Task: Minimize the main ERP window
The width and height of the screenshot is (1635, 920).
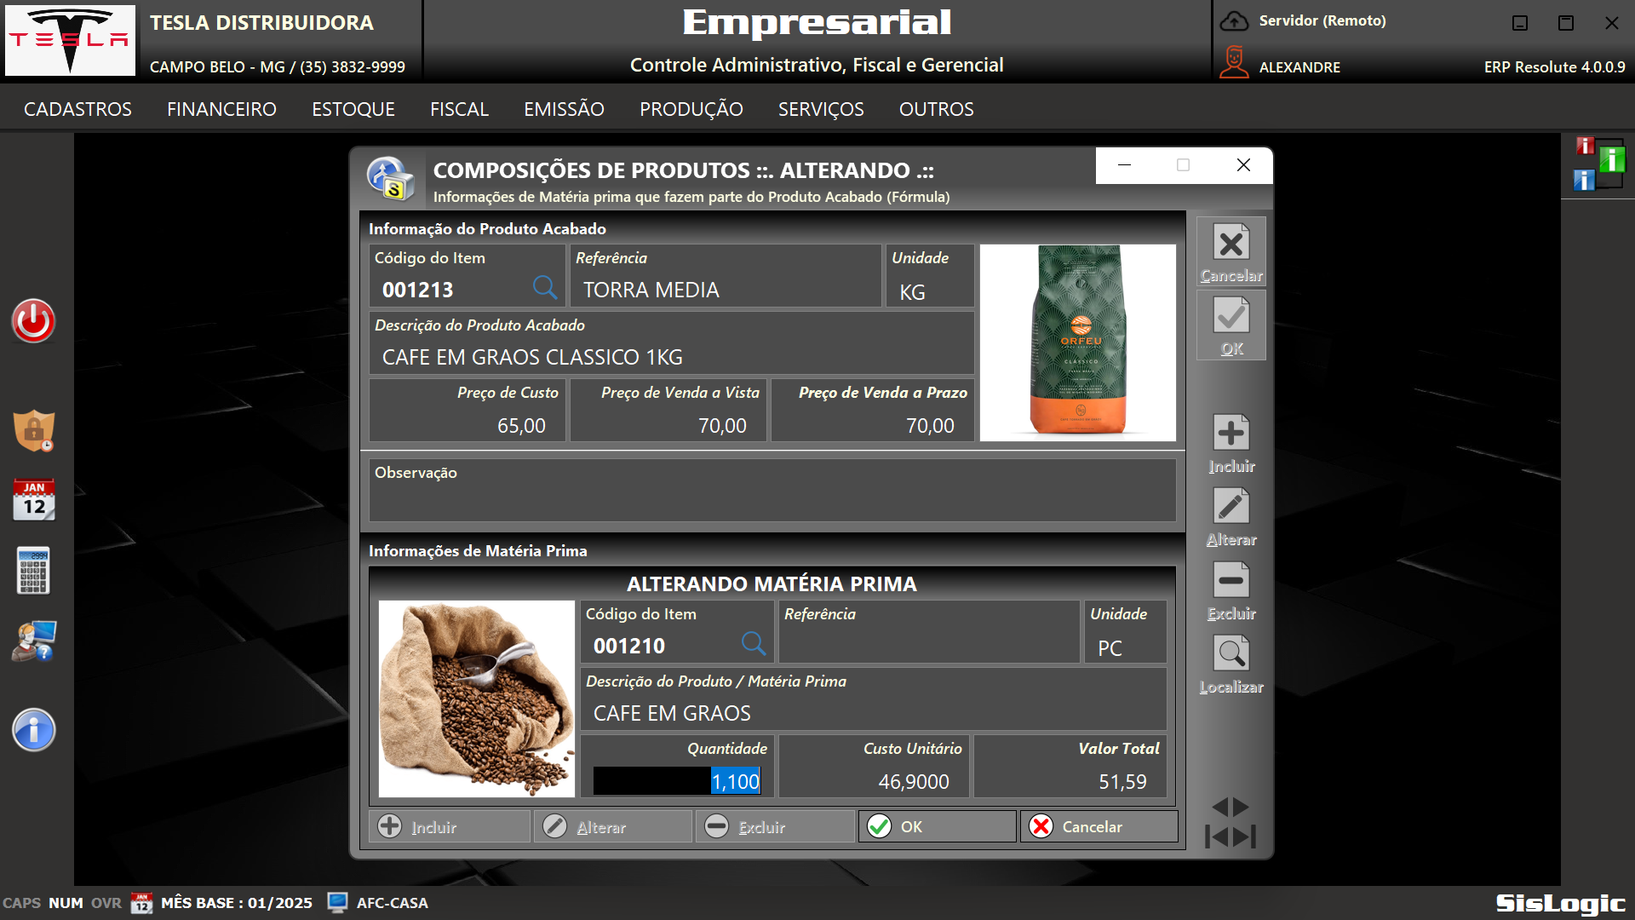Action: pyautogui.click(x=1520, y=23)
